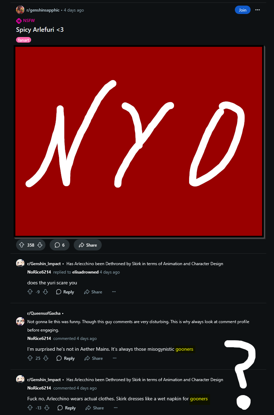Open the r/genshinsapphic community avatar
This screenshot has width=274, height=415.
(x=20, y=10)
